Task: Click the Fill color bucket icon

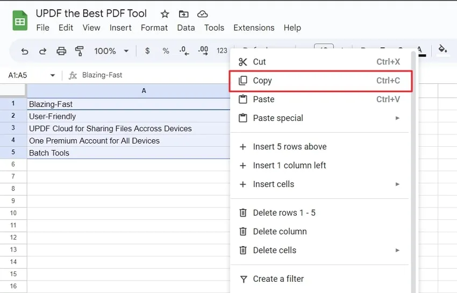Action: pos(442,50)
